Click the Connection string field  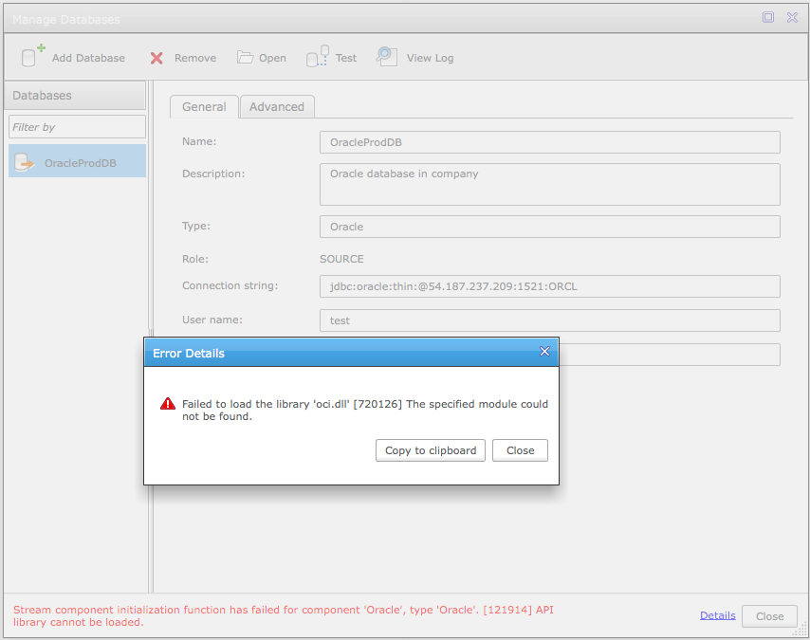(x=550, y=286)
